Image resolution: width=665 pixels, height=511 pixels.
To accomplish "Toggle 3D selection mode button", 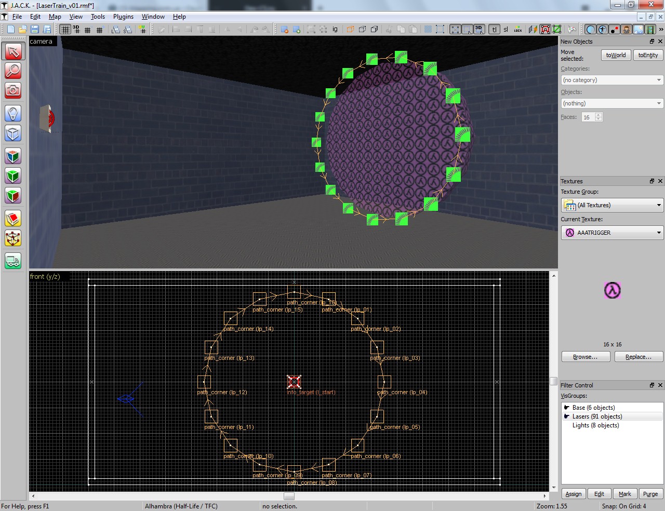I will [479, 30].
